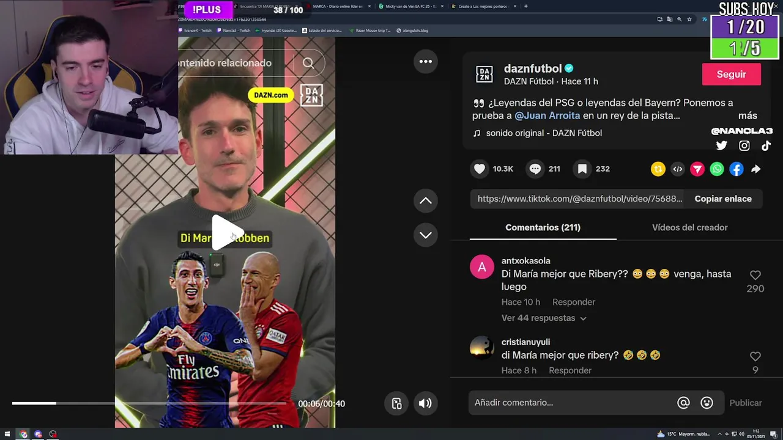Open the Windows Start menu
Screen dimensions: 783x440
click(x=9, y=435)
